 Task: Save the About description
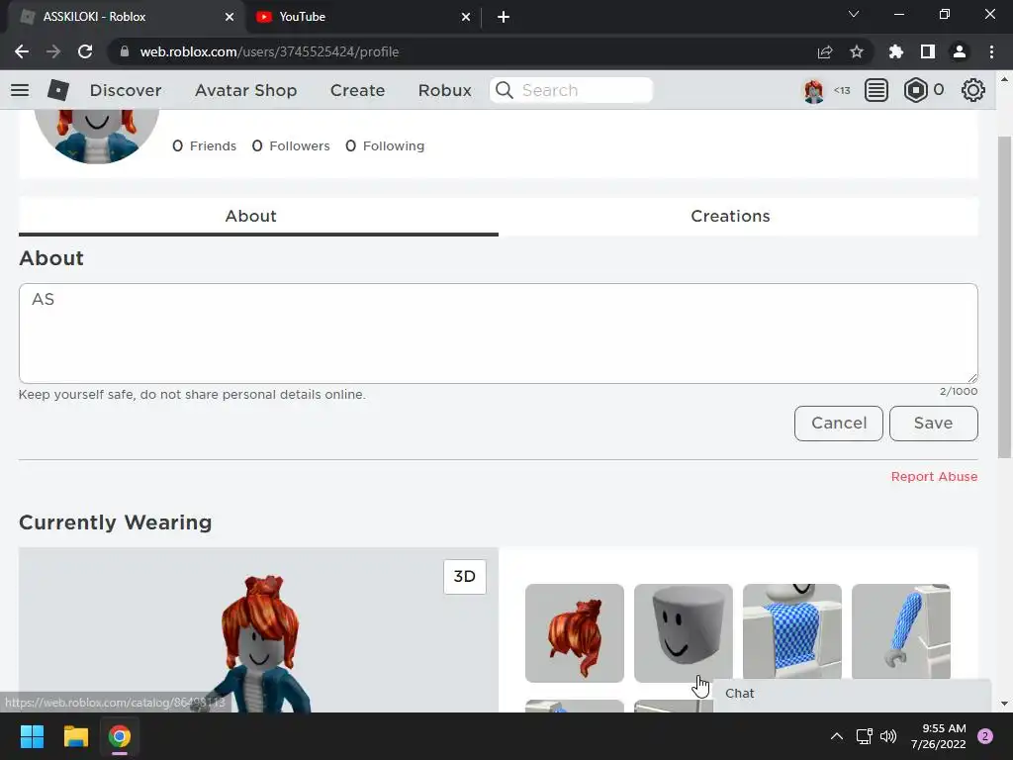934,424
